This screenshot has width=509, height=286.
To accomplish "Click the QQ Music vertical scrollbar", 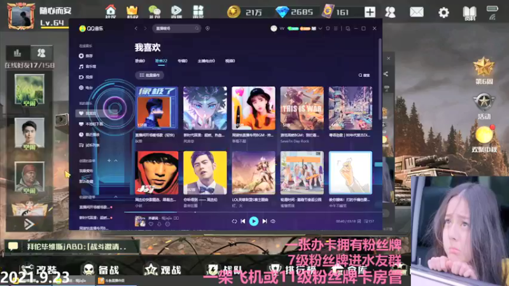I will coord(380,79).
